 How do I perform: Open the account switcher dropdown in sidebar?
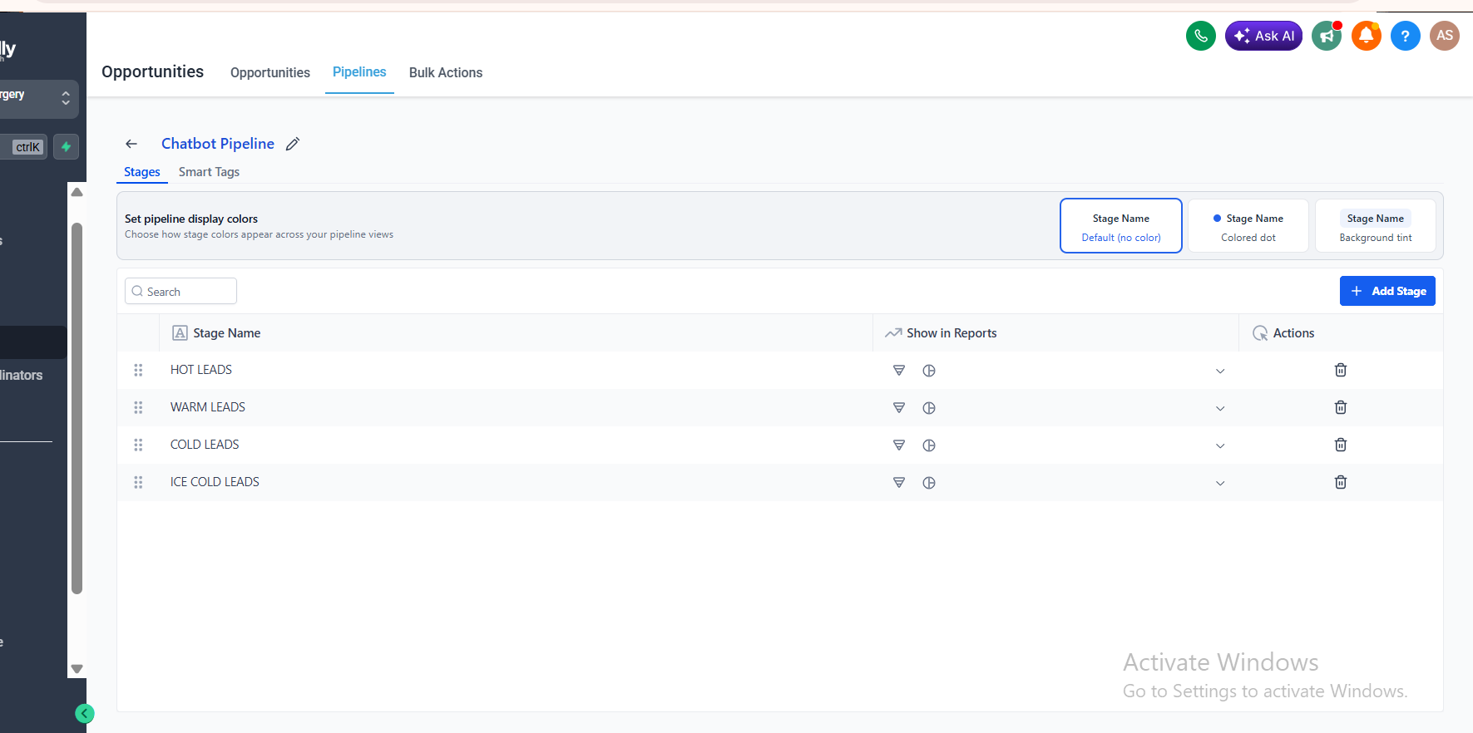pyautogui.click(x=39, y=99)
